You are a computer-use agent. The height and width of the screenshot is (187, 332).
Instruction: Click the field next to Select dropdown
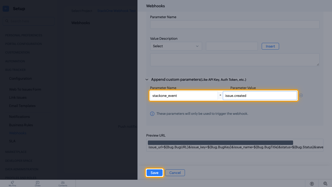pos(232,46)
